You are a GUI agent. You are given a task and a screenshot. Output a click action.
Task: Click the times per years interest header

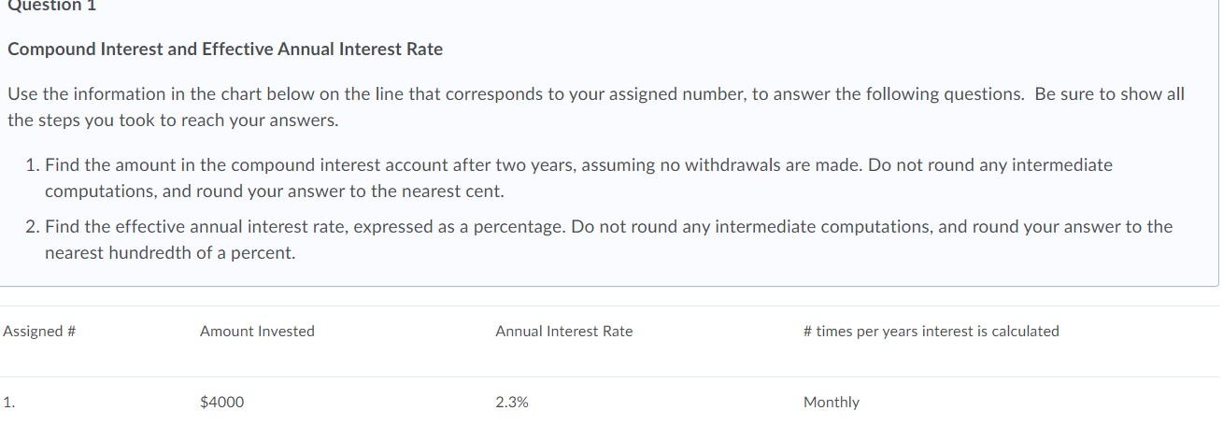(x=931, y=331)
